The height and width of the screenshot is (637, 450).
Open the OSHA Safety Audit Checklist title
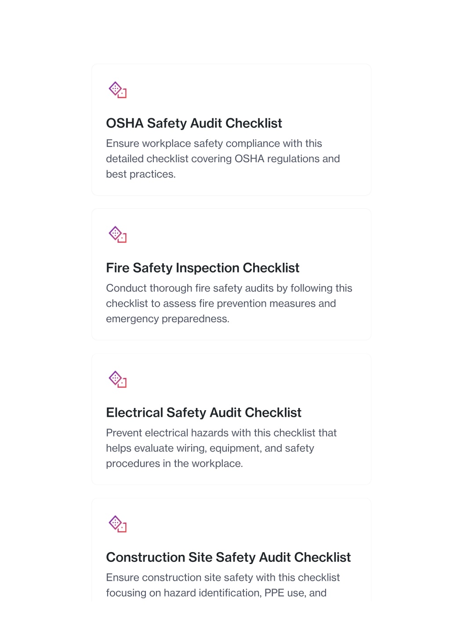click(x=194, y=123)
